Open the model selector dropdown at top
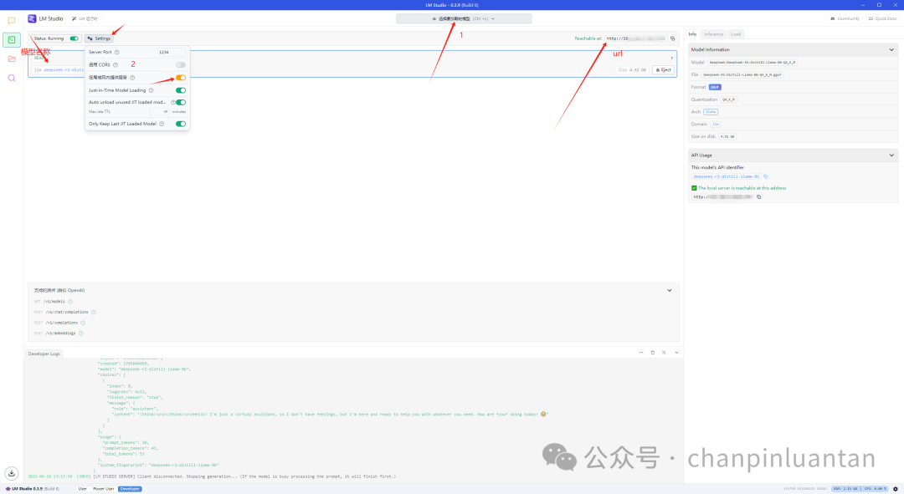The image size is (904, 494). pyautogui.click(x=464, y=19)
